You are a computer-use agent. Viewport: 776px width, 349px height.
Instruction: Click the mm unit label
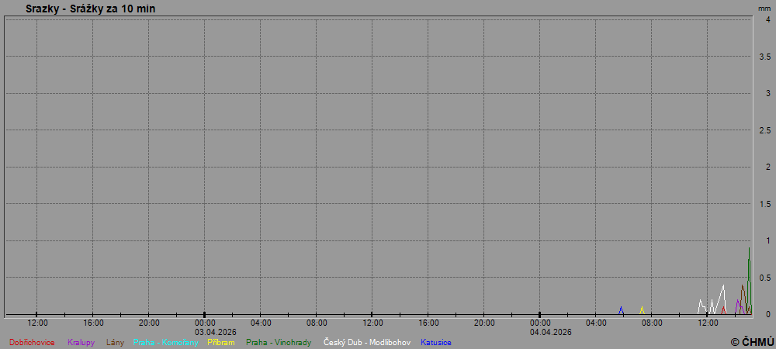coord(764,8)
